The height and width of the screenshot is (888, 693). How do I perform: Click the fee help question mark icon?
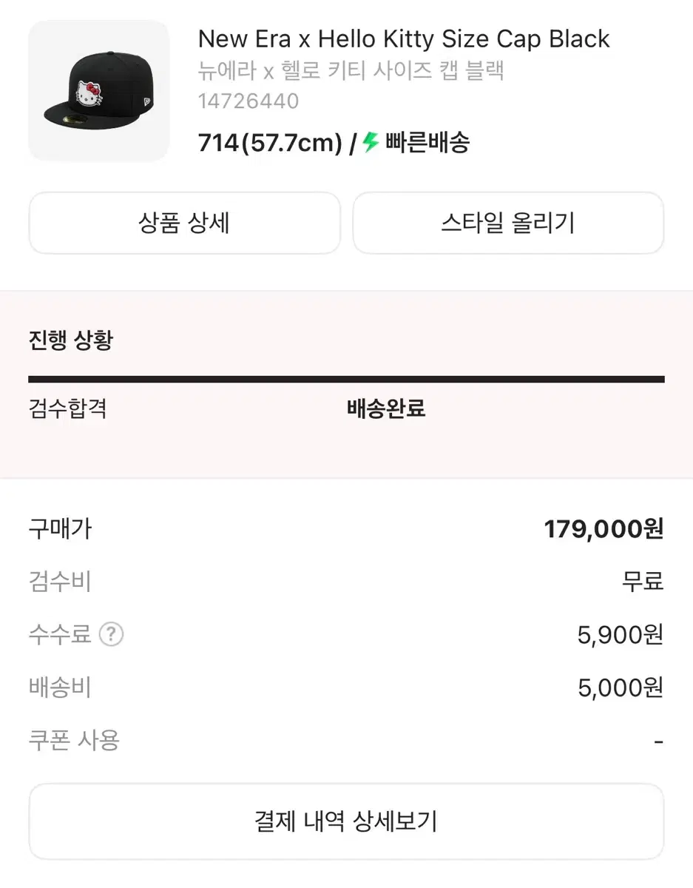point(111,634)
